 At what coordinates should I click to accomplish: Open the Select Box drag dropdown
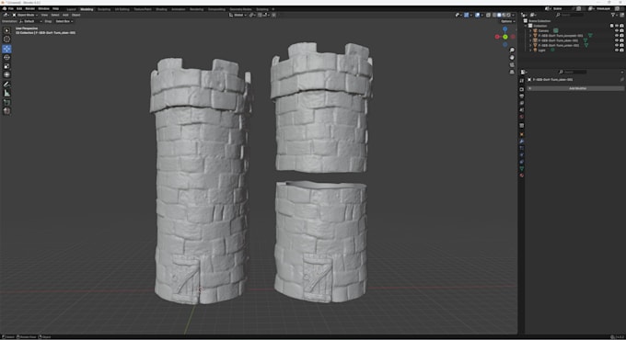coord(64,21)
